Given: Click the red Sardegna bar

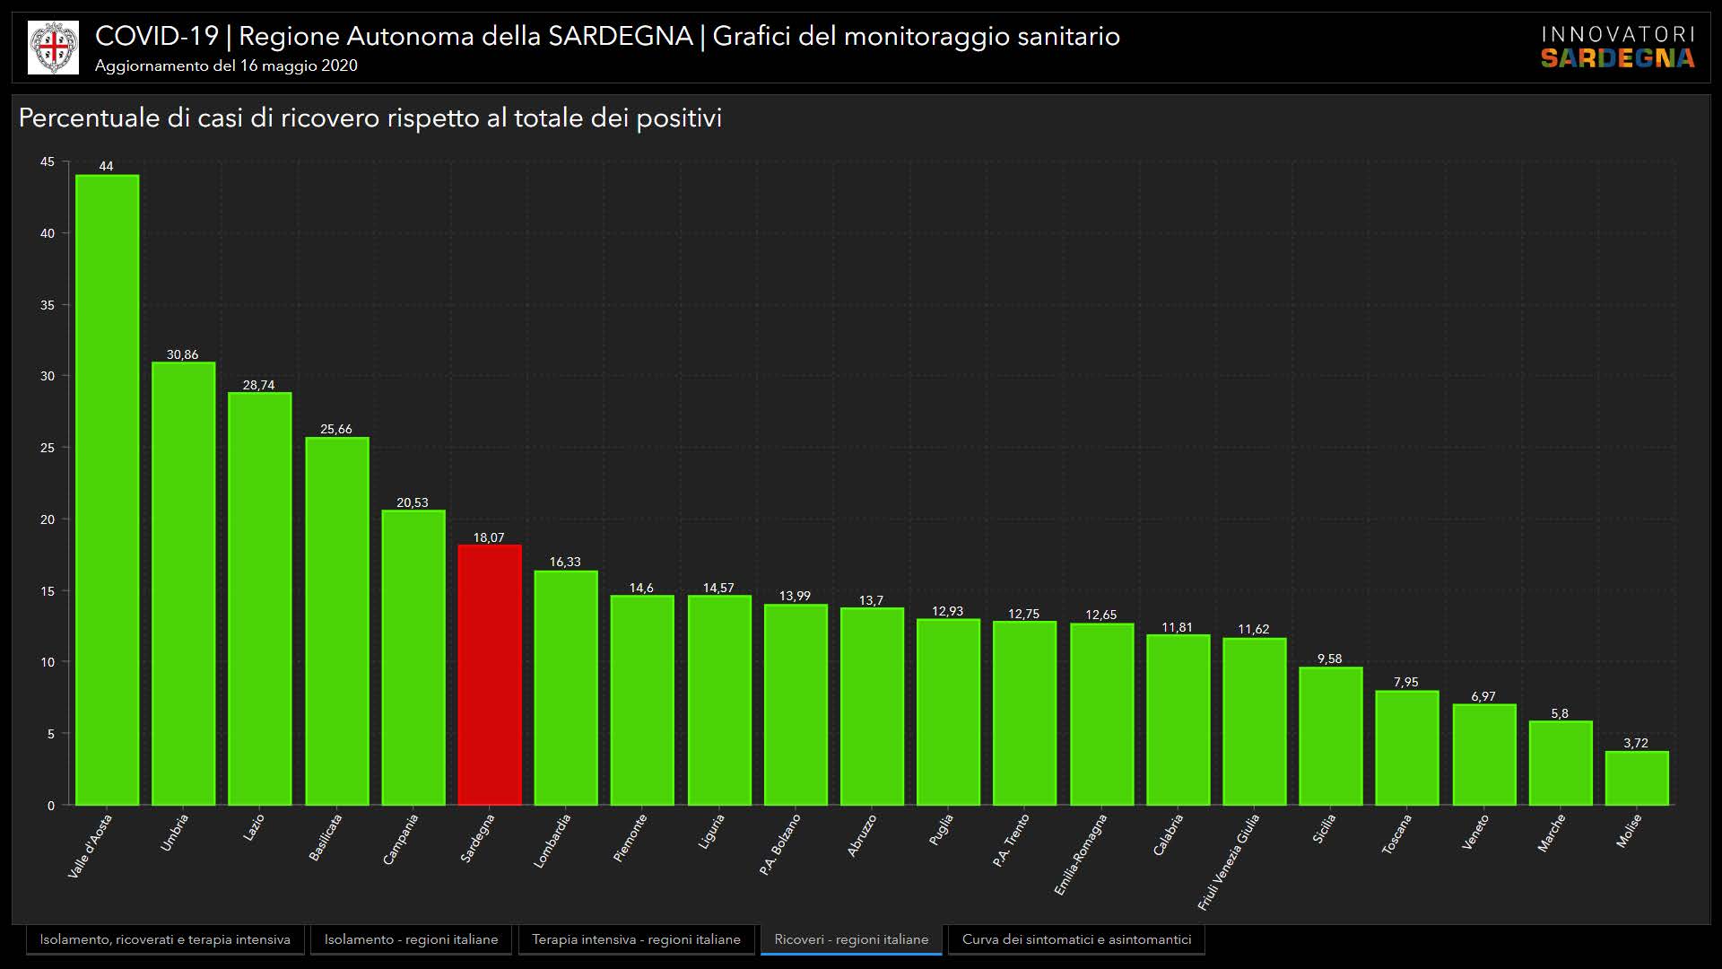Looking at the screenshot, I should (x=489, y=675).
